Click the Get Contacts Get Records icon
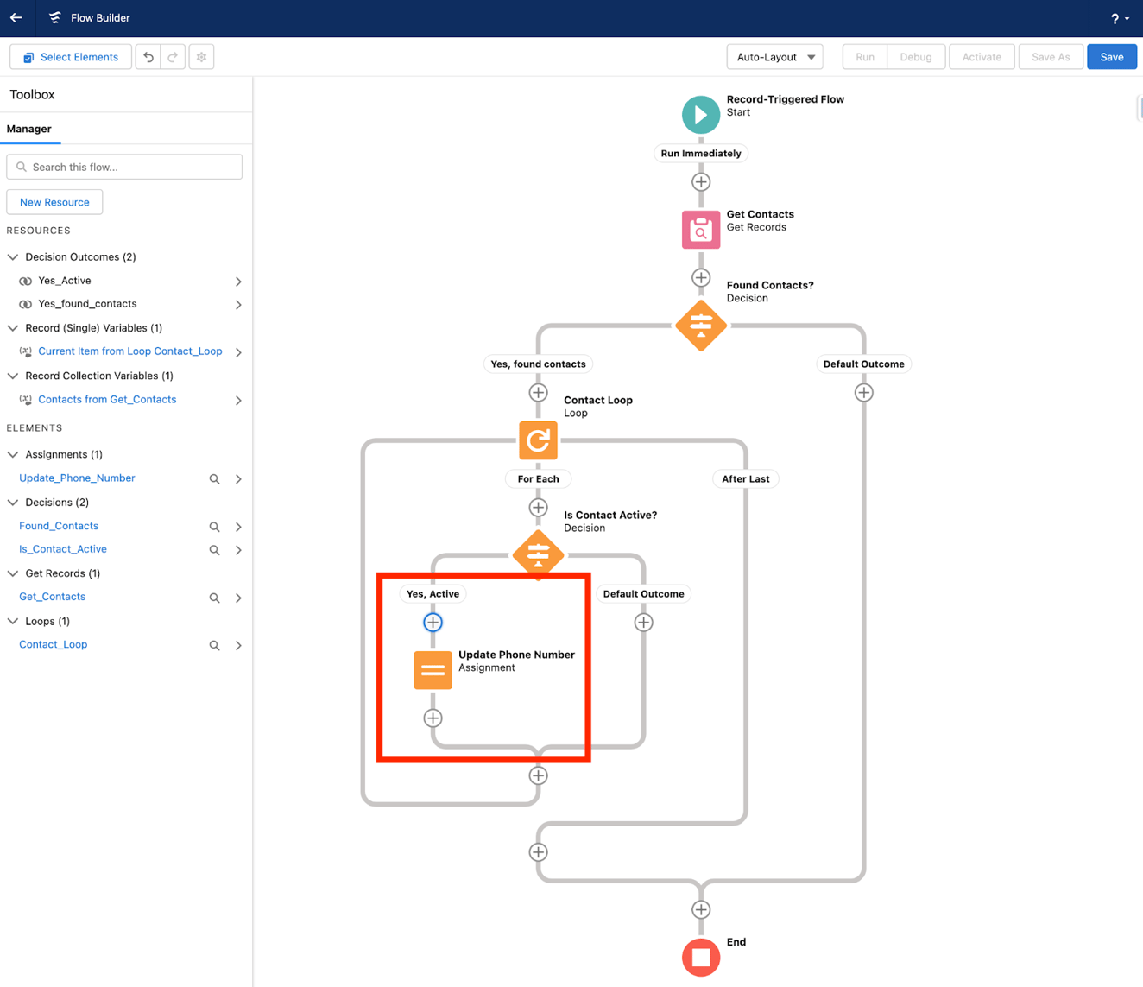Screen dimensions: 1143x987 pos(701,230)
